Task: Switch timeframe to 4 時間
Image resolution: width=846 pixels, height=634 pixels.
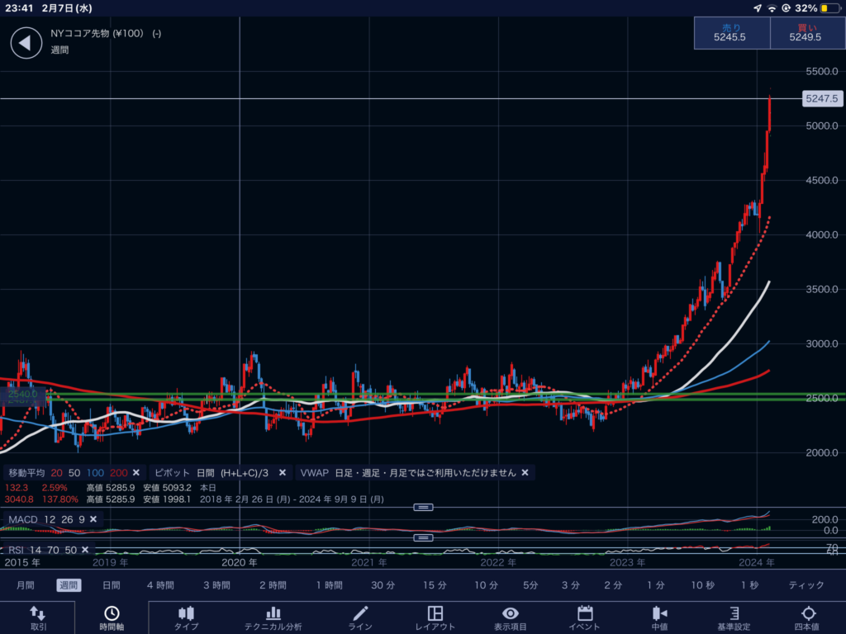Action: coord(160,585)
